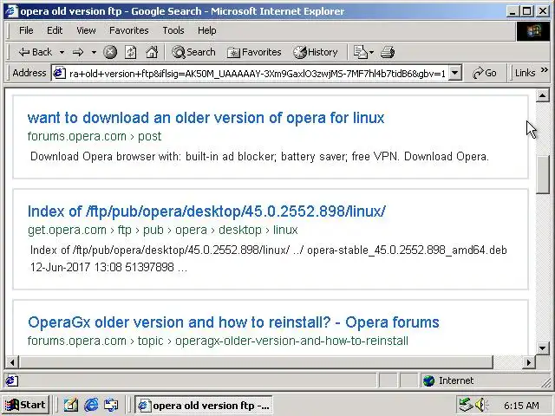Select the 'opera old version ftp' taskbar button

click(x=203, y=405)
